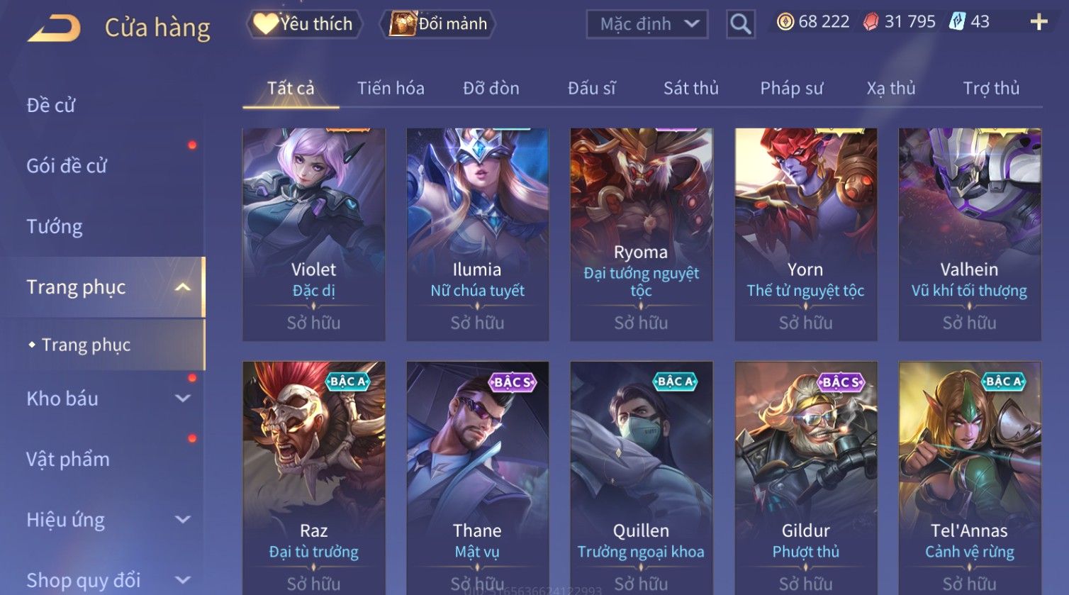Expand the Hiệu ứng sidebar section

coord(182,520)
